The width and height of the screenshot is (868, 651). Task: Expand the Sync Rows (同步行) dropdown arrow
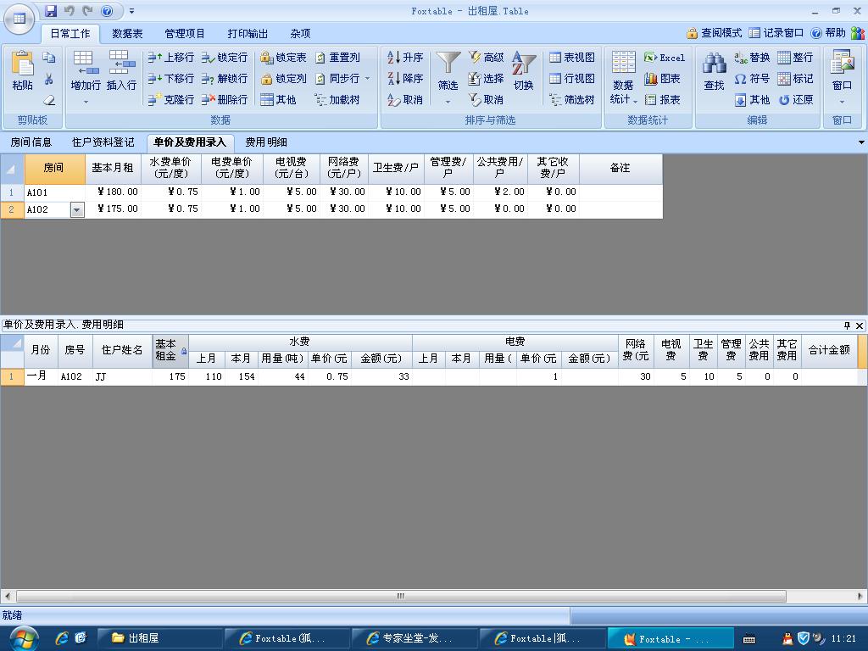(368, 79)
